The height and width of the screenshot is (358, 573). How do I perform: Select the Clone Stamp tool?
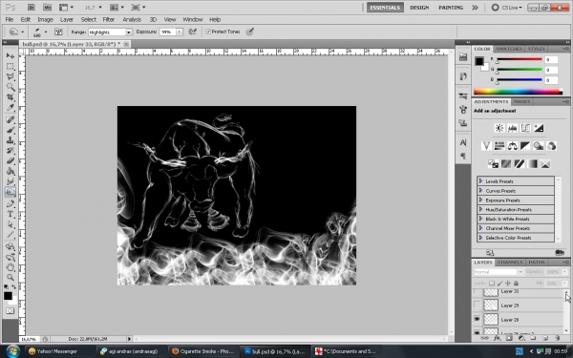click(x=11, y=140)
